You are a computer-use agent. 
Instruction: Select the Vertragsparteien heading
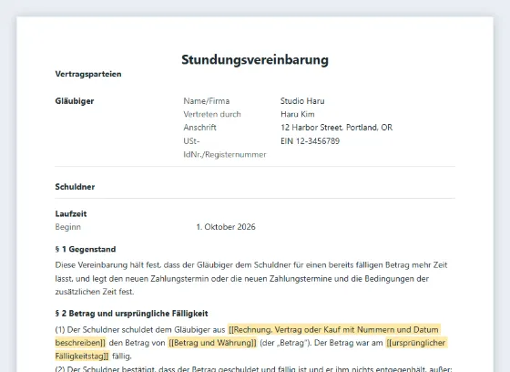(88, 74)
